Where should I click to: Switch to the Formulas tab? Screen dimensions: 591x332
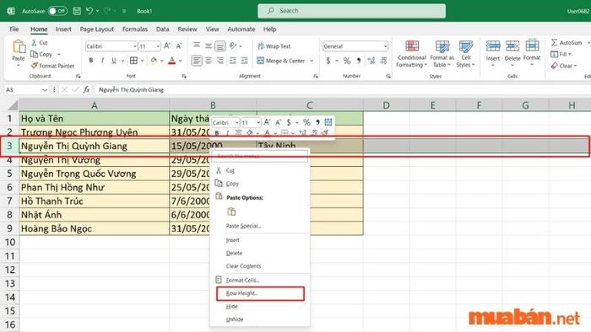coord(135,29)
